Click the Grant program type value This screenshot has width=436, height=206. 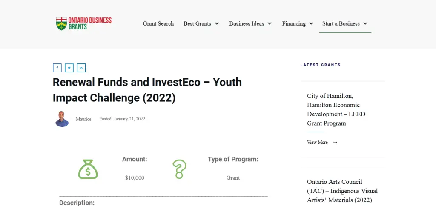(x=233, y=177)
